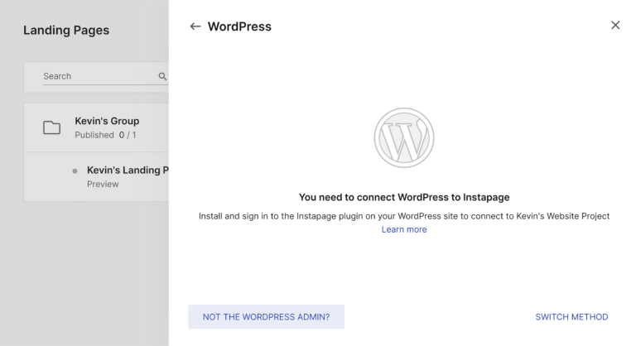This screenshot has height=346, width=636.
Task: Click the 'Published 0 / 1' text
Action: pos(105,135)
